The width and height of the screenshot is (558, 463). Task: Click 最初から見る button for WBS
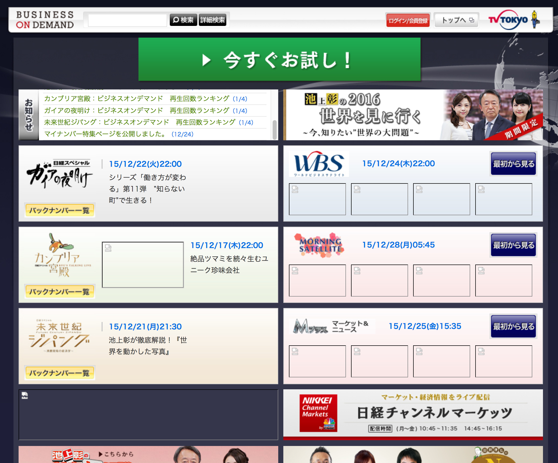513,164
